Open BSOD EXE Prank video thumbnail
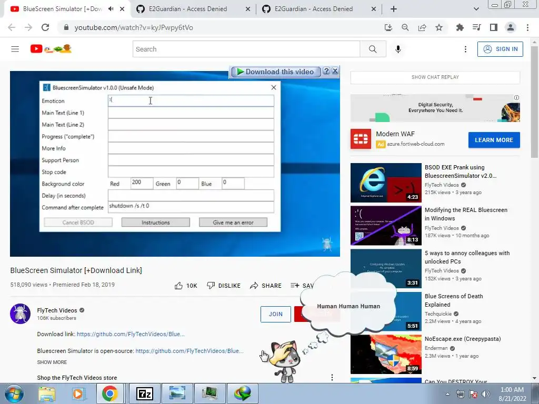The height and width of the screenshot is (404, 539). click(x=386, y=183)
